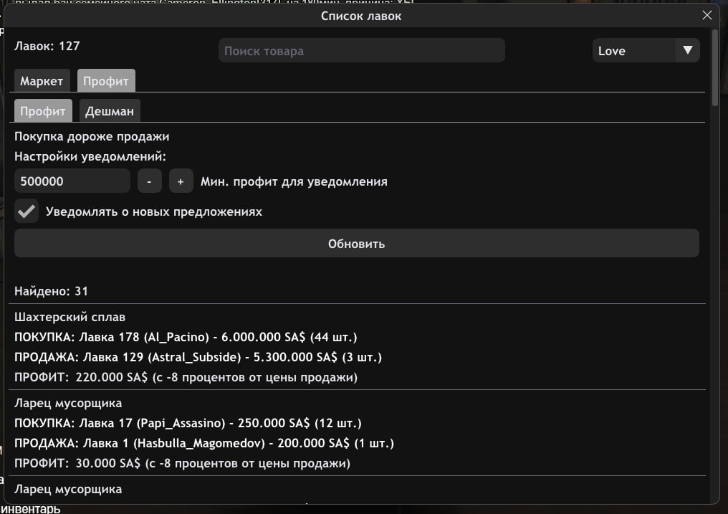728x514 pixels.
Task: Close the Список лавок window
Action: tap(707, 15)
